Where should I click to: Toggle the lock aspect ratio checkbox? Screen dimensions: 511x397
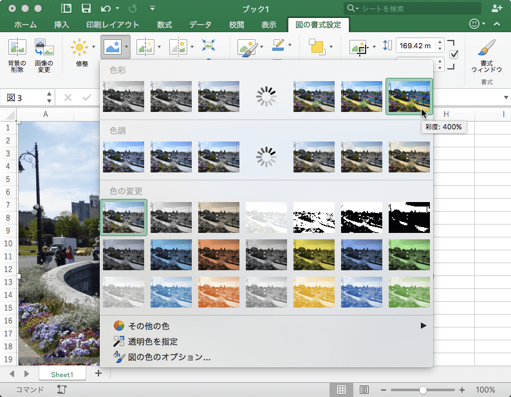(x=454, y=55)
